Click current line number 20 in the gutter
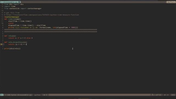The image size is (176, 99). pos(1,45)
